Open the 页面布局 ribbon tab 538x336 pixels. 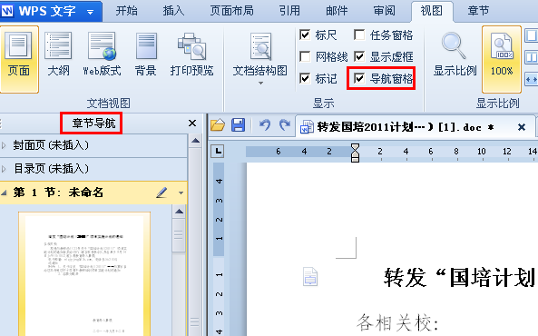point(231,11)
